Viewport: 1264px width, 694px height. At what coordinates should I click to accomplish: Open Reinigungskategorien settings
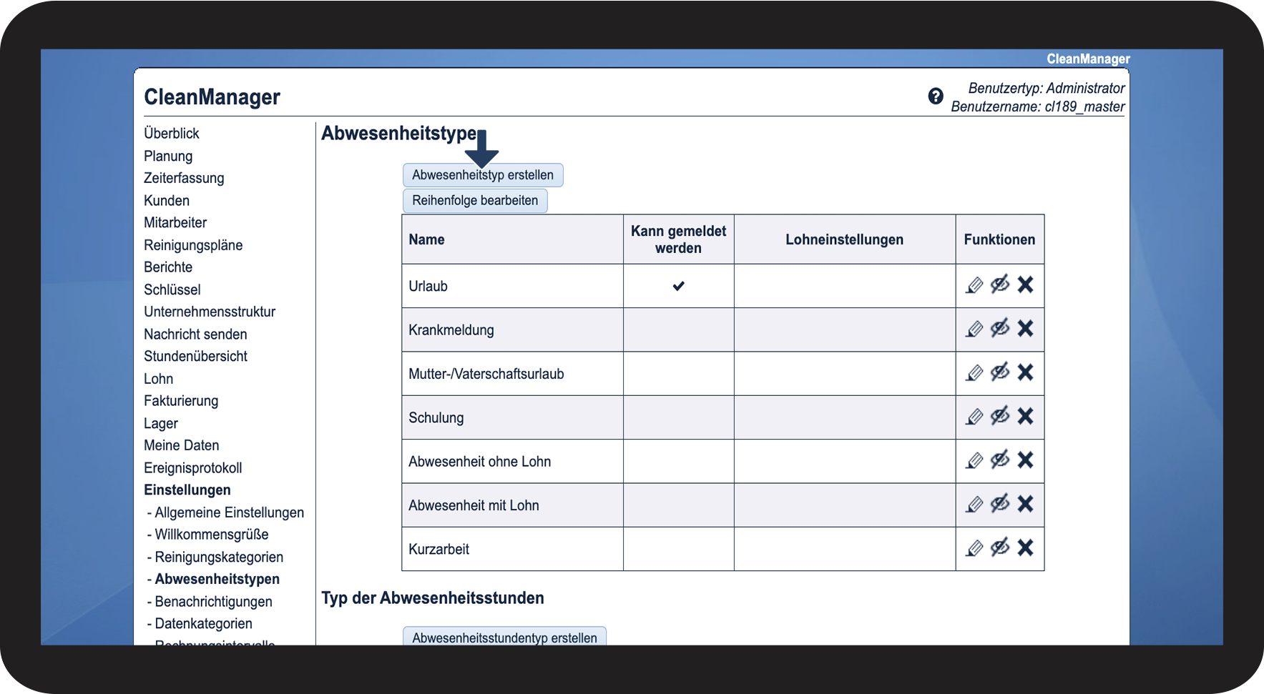coord(219,557)
